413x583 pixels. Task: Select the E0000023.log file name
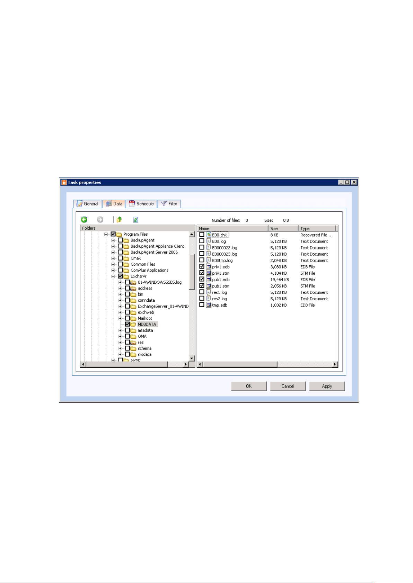pyautogui.click(x=225, y=254)
